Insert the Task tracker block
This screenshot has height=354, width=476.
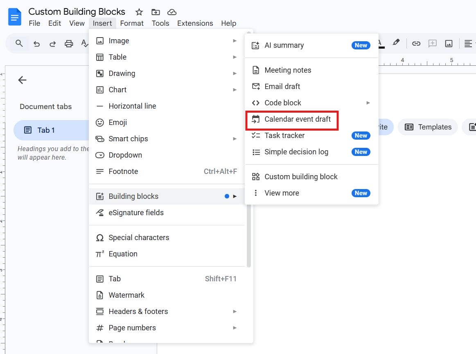[311, 136]
